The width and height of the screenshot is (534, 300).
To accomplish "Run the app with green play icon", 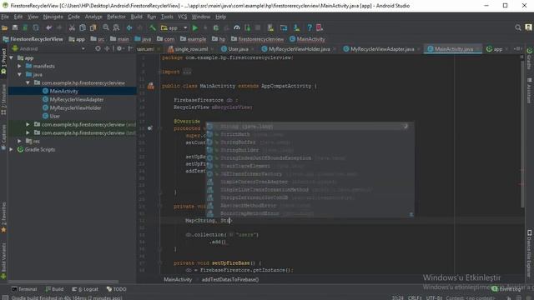I will click(x=195, y=27).
